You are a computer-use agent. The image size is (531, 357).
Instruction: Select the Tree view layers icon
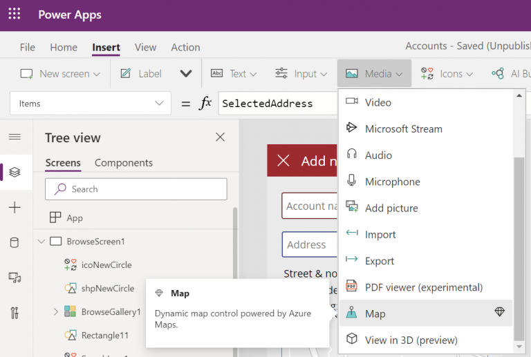[x=15, y=172]
